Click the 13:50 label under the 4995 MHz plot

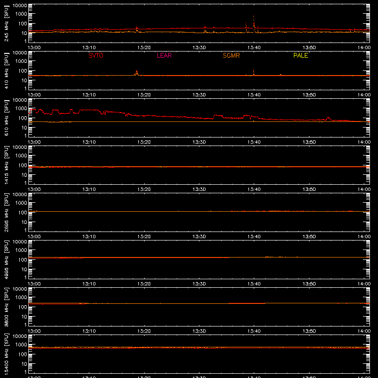pyautogui.click(x=309, y=284)
